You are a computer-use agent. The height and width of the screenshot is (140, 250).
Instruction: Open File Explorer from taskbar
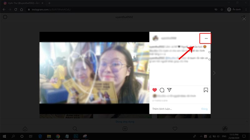tap(49, 136)
